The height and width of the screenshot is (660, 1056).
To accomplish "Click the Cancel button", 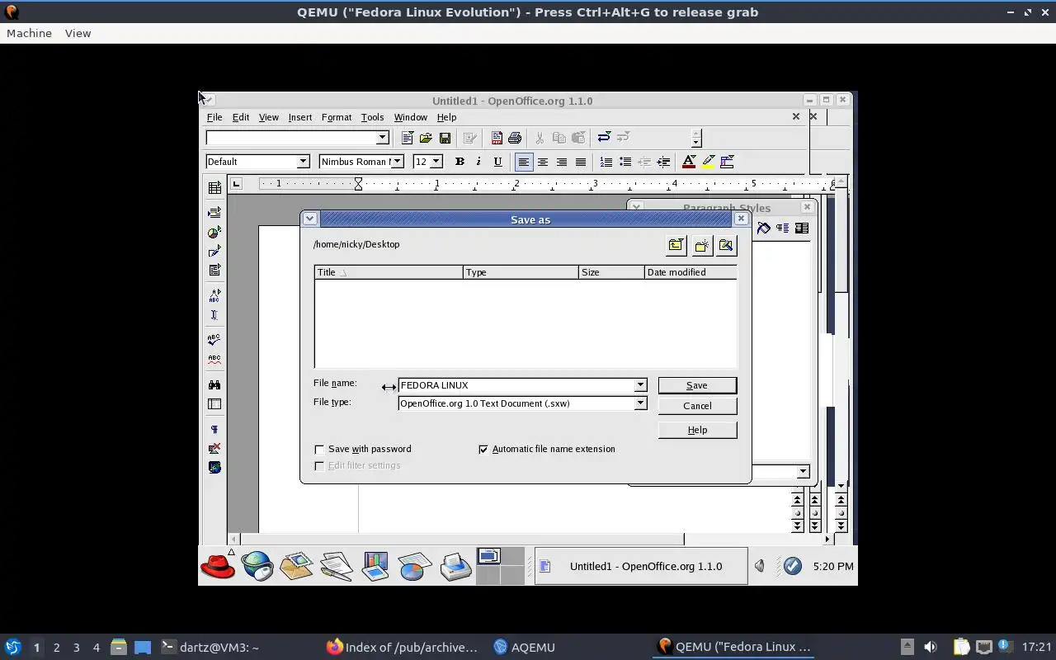I will point(697,406).
